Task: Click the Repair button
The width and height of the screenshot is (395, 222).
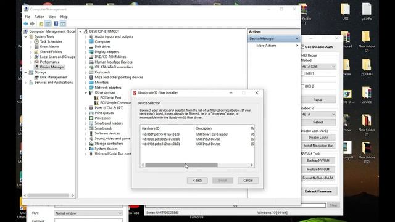Action: coord(318,100)
